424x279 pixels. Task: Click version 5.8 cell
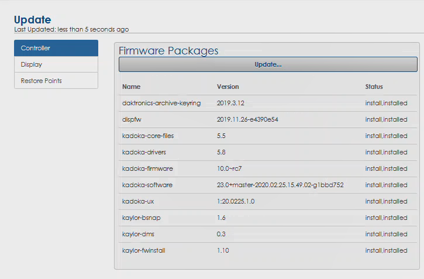221,152
